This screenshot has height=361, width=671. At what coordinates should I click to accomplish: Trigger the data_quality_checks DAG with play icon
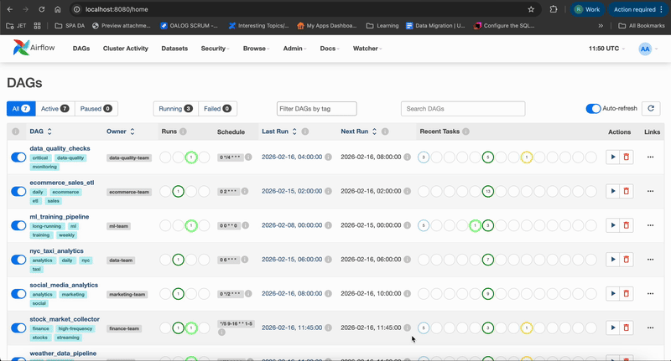coord(613,157)
